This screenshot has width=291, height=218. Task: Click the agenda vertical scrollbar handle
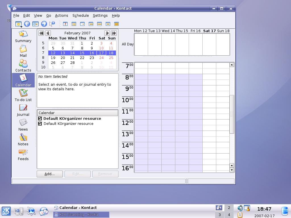coord(232,114)
